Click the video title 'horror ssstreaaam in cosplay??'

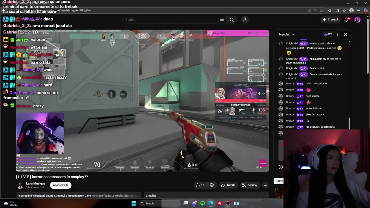tap(52, 177)
